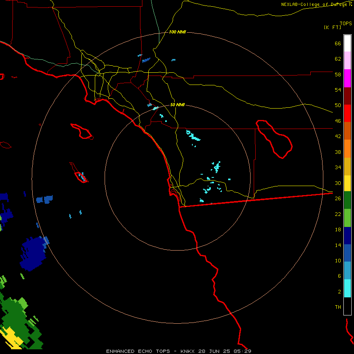Click the white swatch in the TOPS legend
The image size is (354, 354).
pyautogui.click(x=347, y=43)
